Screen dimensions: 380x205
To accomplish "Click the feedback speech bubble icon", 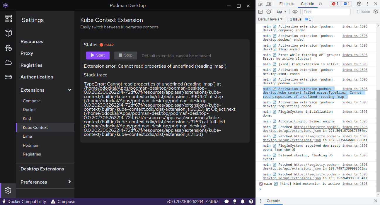I will [226, 201].
